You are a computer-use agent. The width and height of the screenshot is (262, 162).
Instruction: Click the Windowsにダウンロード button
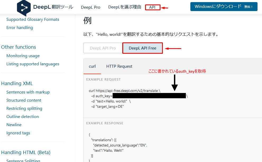click(224, 7)
